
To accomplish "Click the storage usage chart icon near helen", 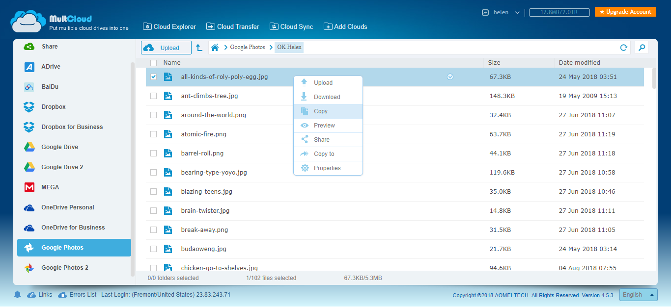I will [485, 13].
